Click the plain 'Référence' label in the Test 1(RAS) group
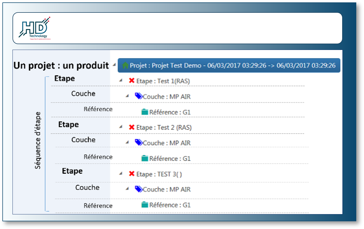 click(98, 109)
